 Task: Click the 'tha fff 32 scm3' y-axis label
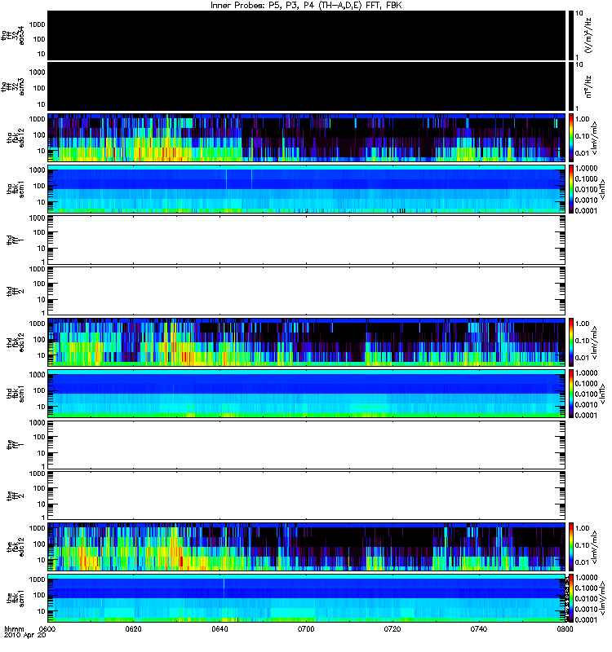[x=13, y=86]
